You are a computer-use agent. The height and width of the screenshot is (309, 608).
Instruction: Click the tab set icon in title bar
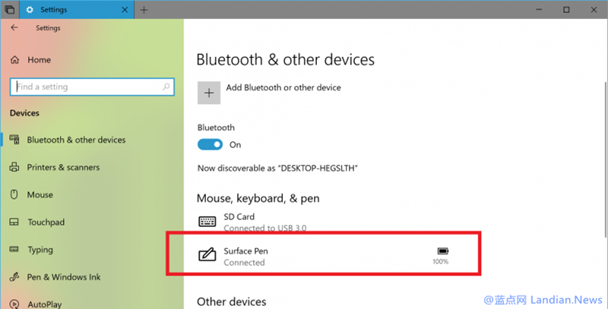pyautogui.click(x=10, y=10)
